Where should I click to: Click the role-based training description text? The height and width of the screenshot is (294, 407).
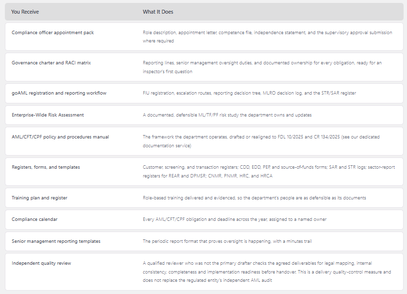coord(255,197)
